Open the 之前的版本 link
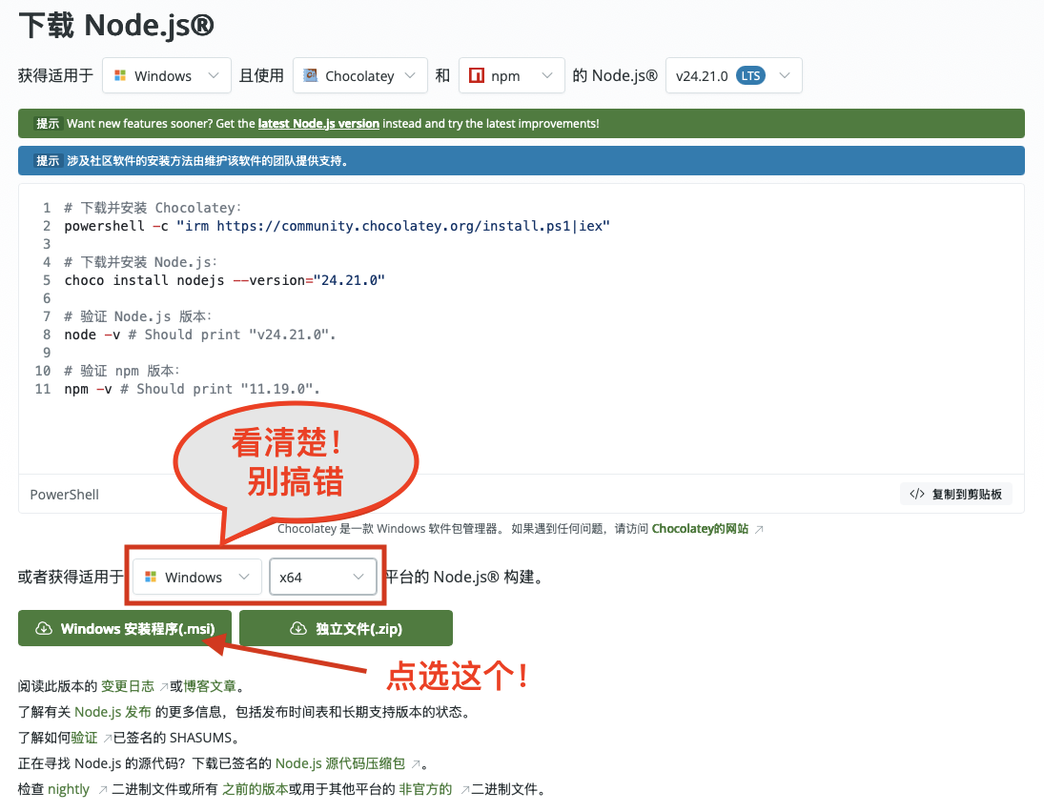This screenshot has height=812, width=1044. point(255,789)
